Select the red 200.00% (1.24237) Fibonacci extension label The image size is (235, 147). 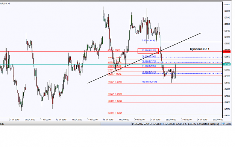[115, 114]
